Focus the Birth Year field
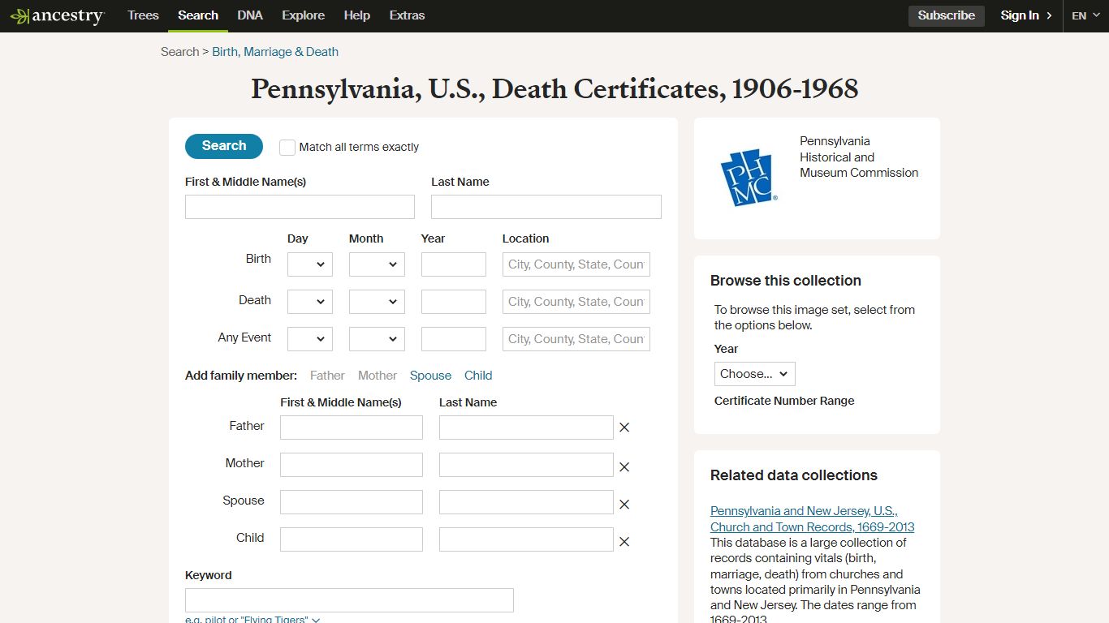This screenshot has height=623, width=1109. (454, 264)
